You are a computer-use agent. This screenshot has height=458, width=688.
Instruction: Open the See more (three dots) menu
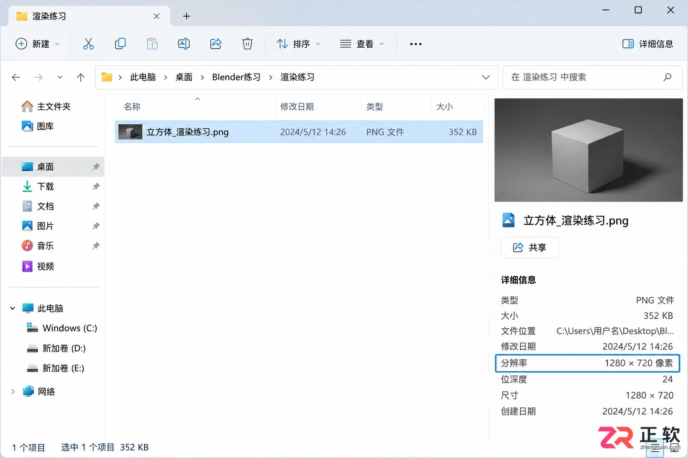pyautogui.click(x=416, y=44)
